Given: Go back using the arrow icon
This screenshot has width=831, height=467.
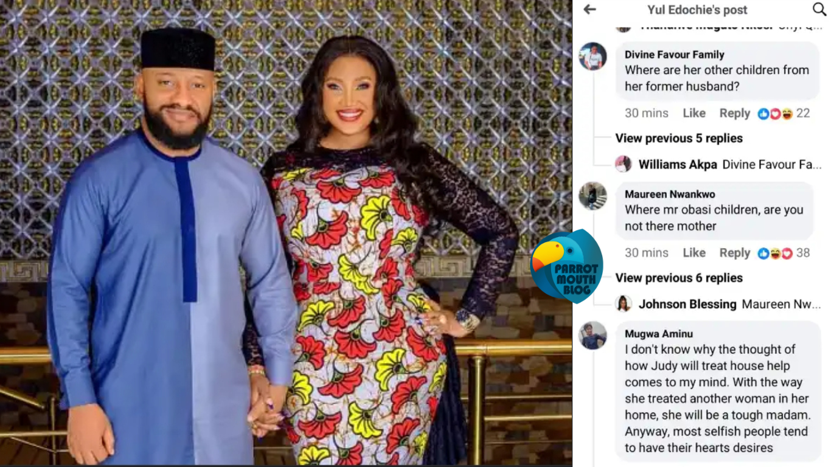Looking at the screenshot, I should coord(589,10).
